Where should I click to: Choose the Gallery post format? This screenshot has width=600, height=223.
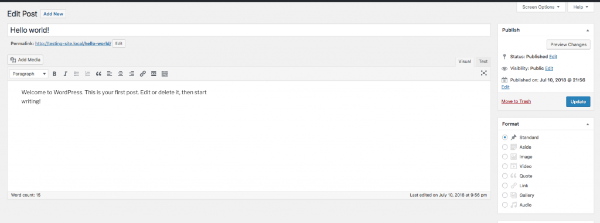tap(504, 195)
